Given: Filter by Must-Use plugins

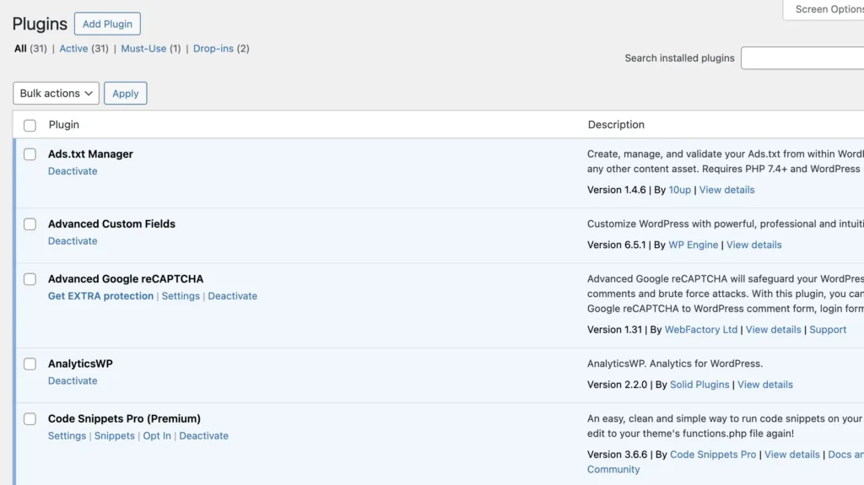Looking at the screenshot, I should (143, 49).
